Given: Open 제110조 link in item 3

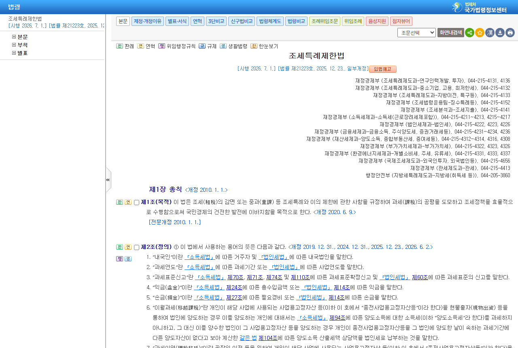Looking at the screenshot, I should (300, 277).
